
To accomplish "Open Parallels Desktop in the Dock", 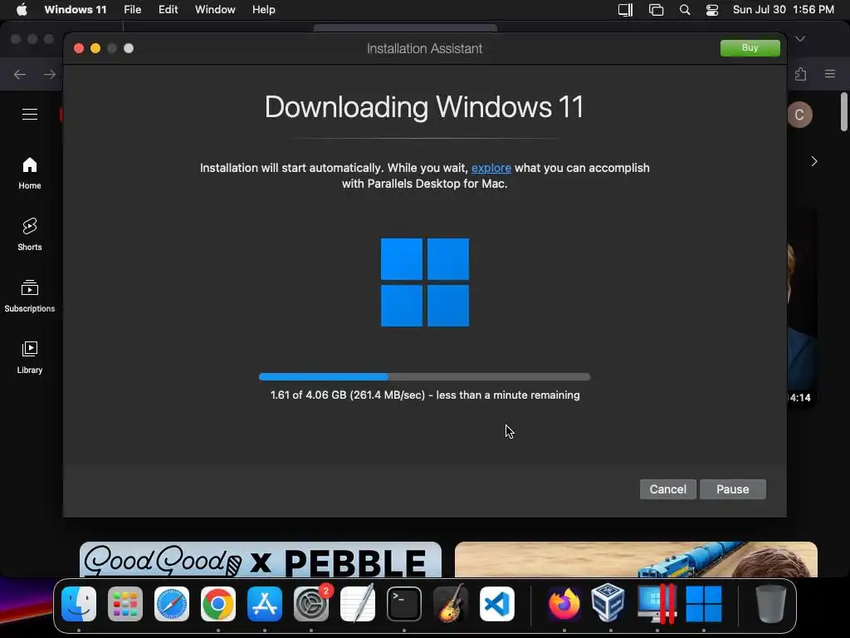I will pyautogui.click(x=657, y=604).
